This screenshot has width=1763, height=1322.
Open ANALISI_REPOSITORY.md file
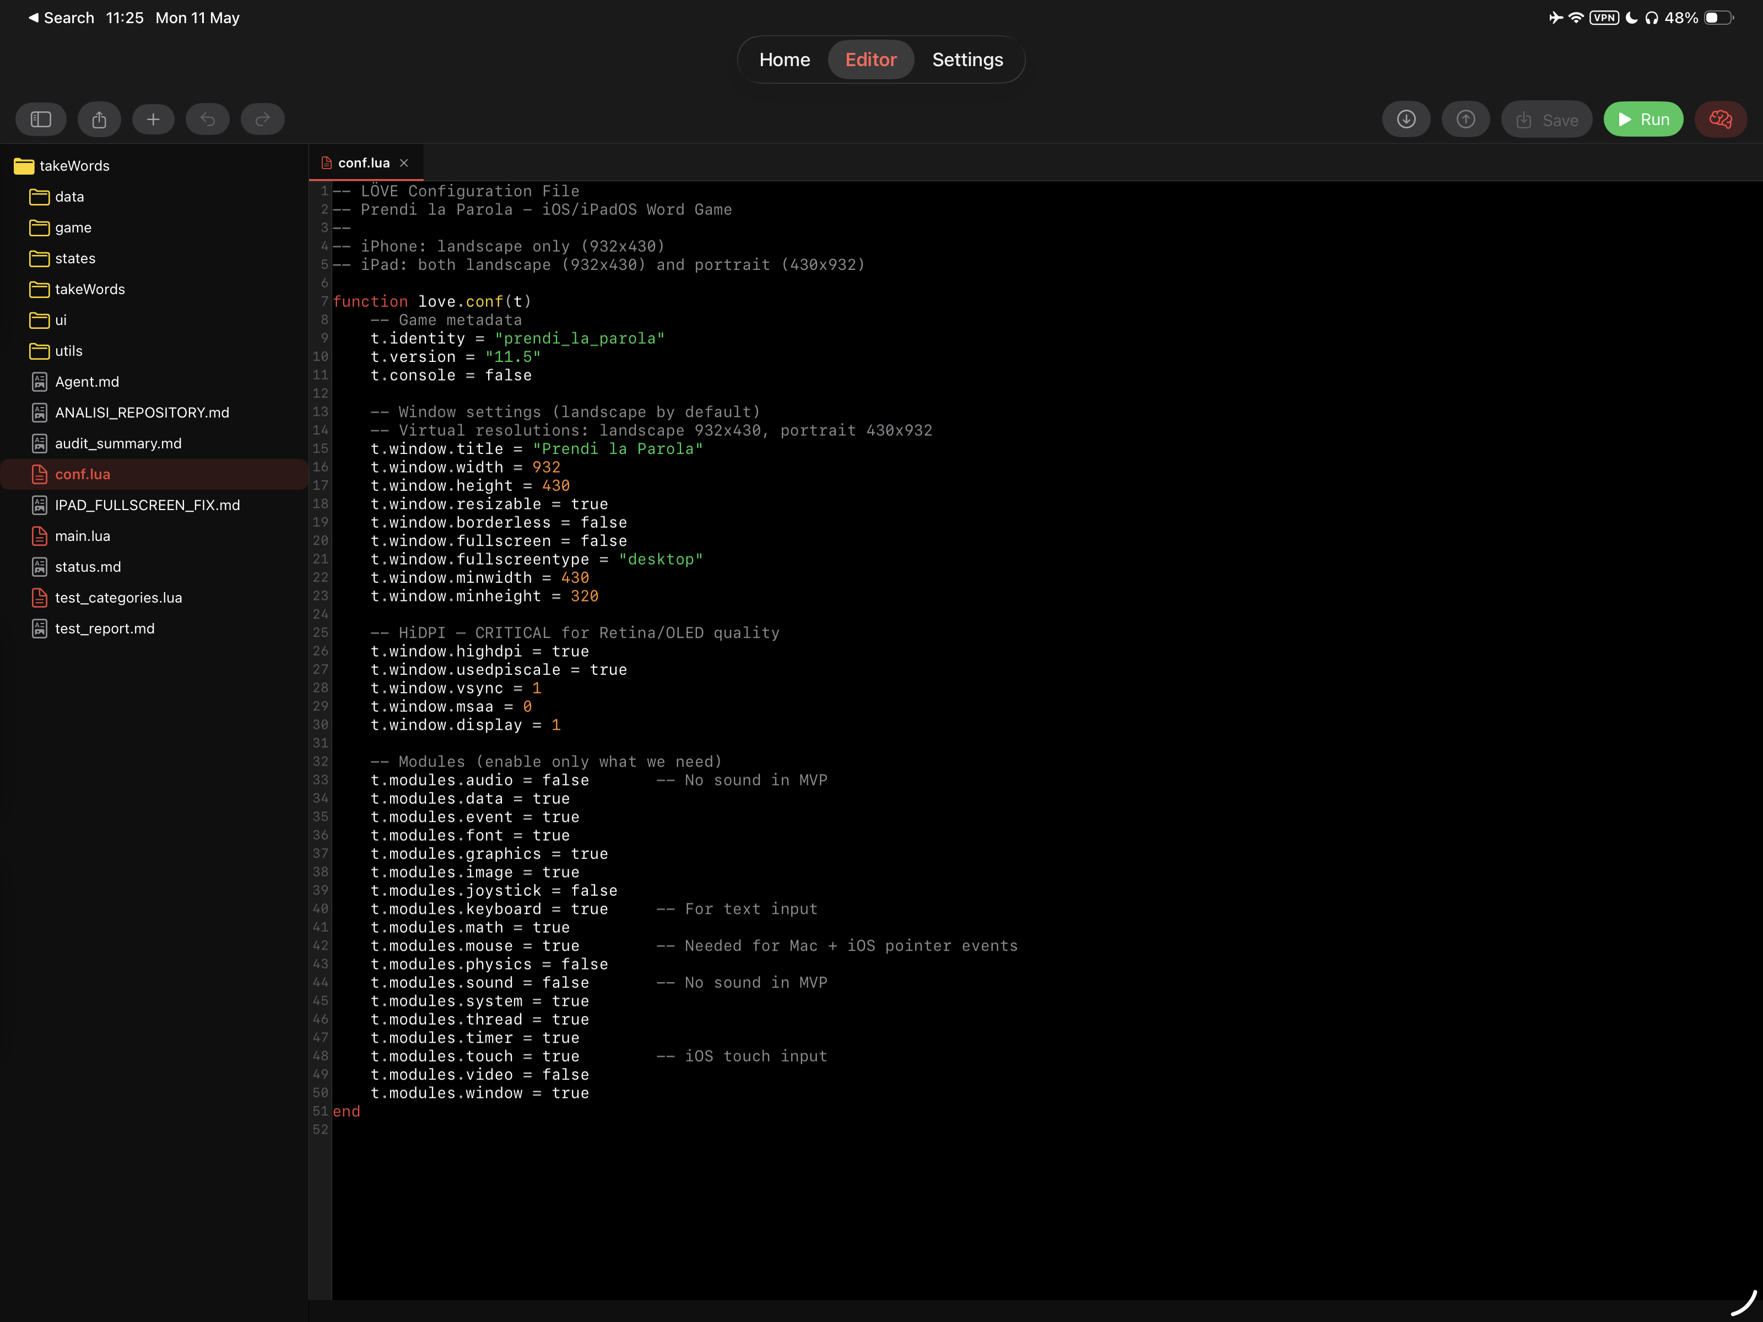click(142, 413)
